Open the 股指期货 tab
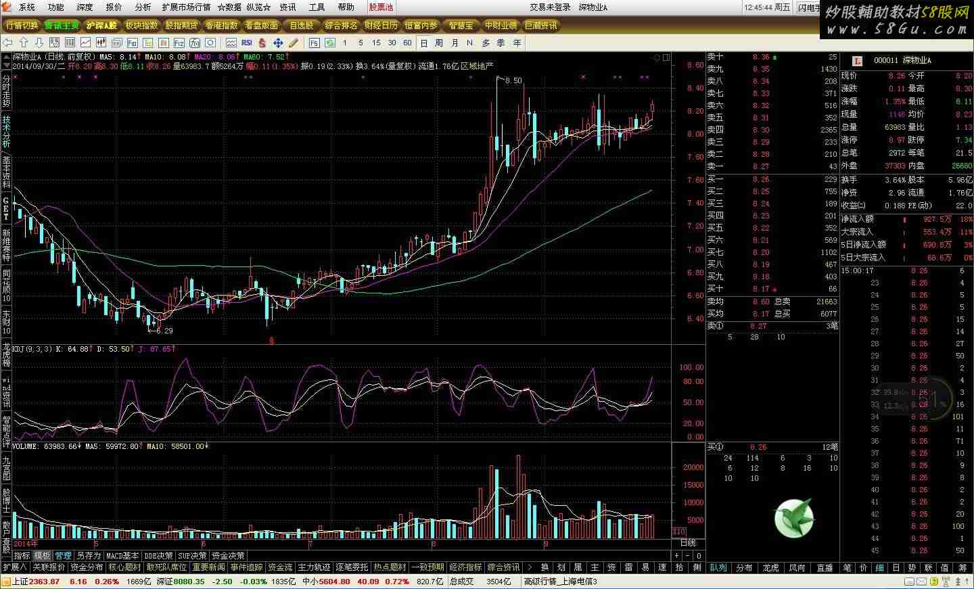 tap(181, 26)
